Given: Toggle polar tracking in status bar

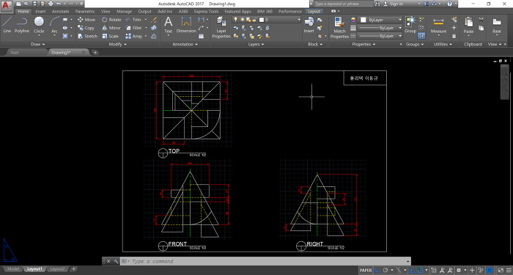Looking at the screenshot, I should pos(385,271).
